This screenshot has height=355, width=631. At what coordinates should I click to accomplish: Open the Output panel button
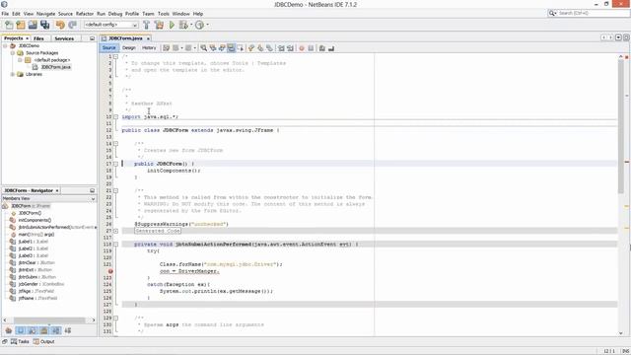point(43,342)
